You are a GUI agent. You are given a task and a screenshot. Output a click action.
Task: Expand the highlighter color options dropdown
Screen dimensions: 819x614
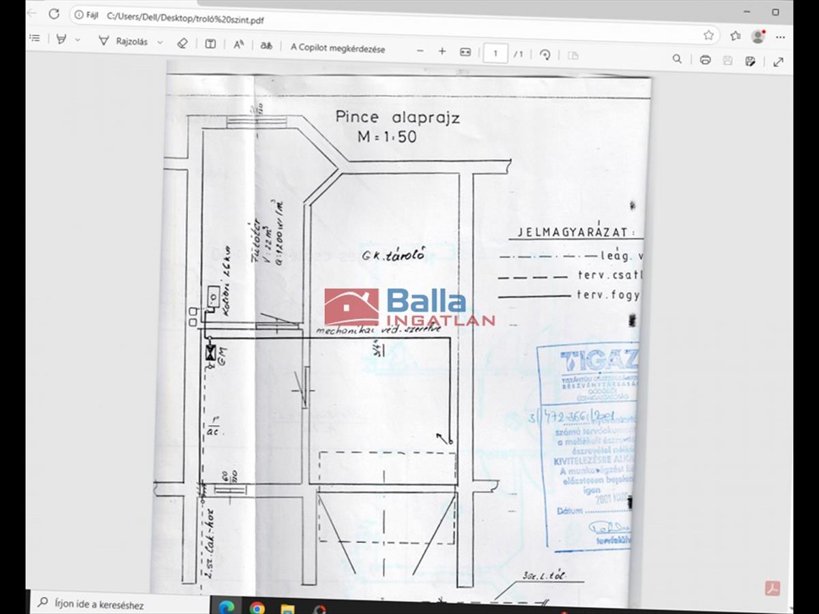pyautogui.click(x=77, y=41)
